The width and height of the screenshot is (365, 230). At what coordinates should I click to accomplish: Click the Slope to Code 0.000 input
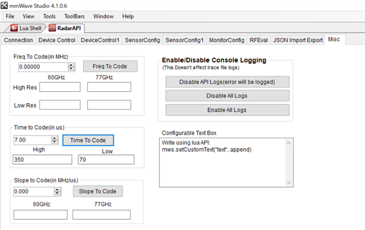pyautogui.click(x=34, y=191)
